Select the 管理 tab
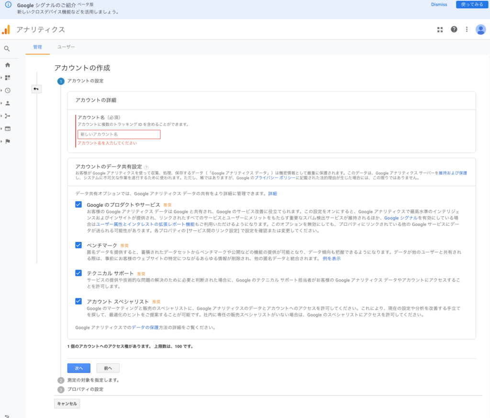490x418 pixels. point(37,47)
